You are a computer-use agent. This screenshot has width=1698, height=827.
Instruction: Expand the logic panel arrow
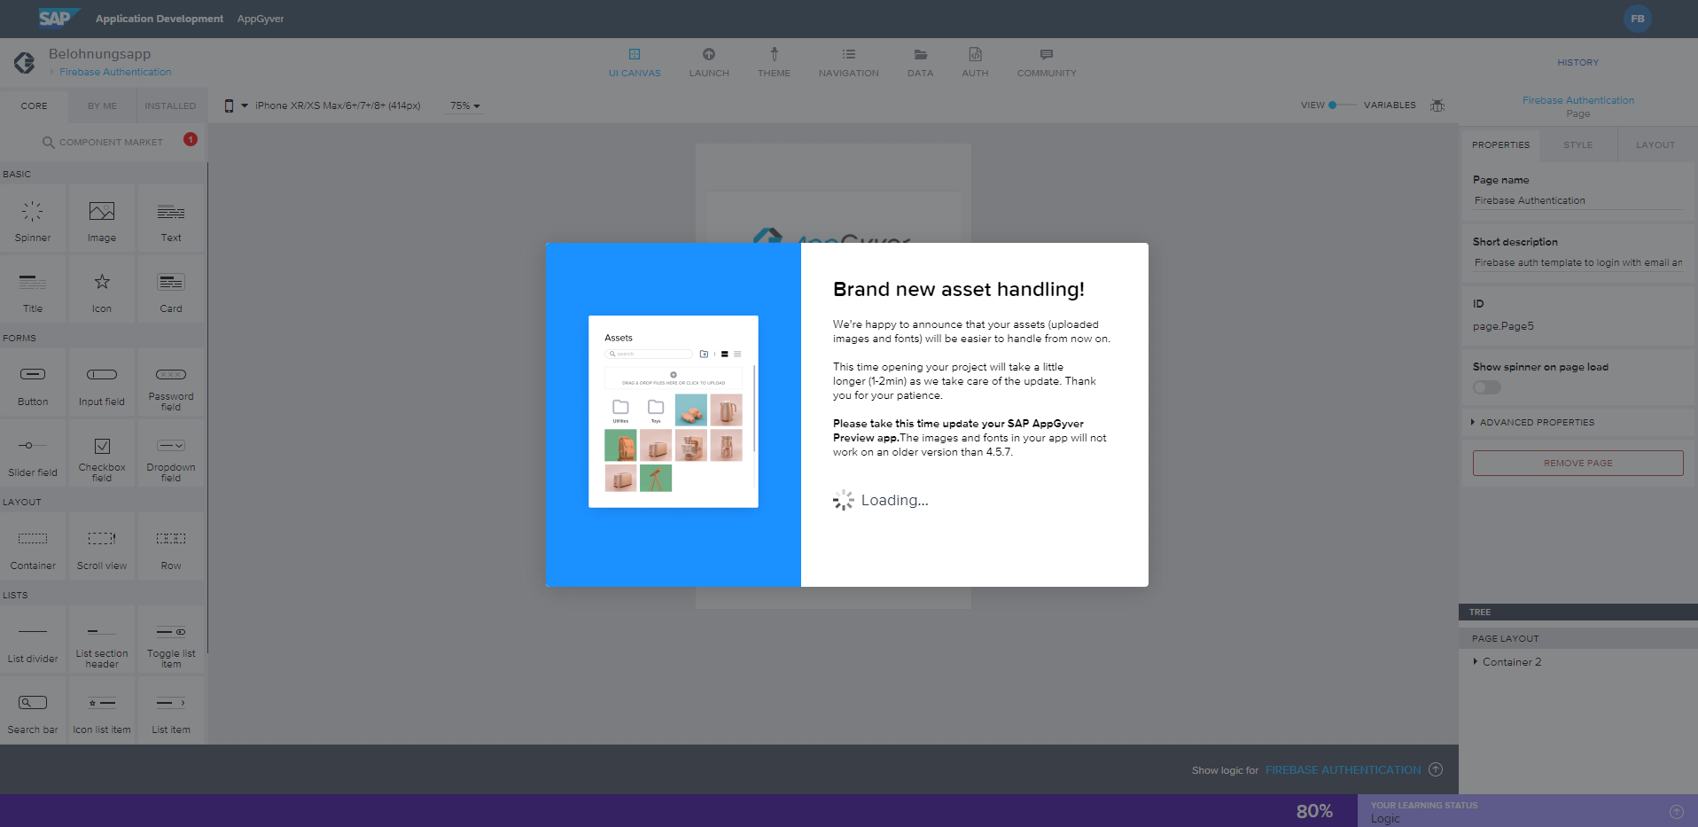pos(1436,769)
